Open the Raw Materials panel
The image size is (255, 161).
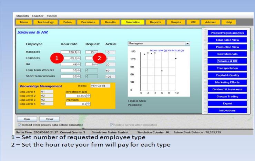pos(227,54)
